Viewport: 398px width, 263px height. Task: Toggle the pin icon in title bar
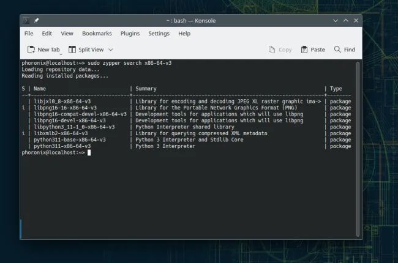click(37, 21)
